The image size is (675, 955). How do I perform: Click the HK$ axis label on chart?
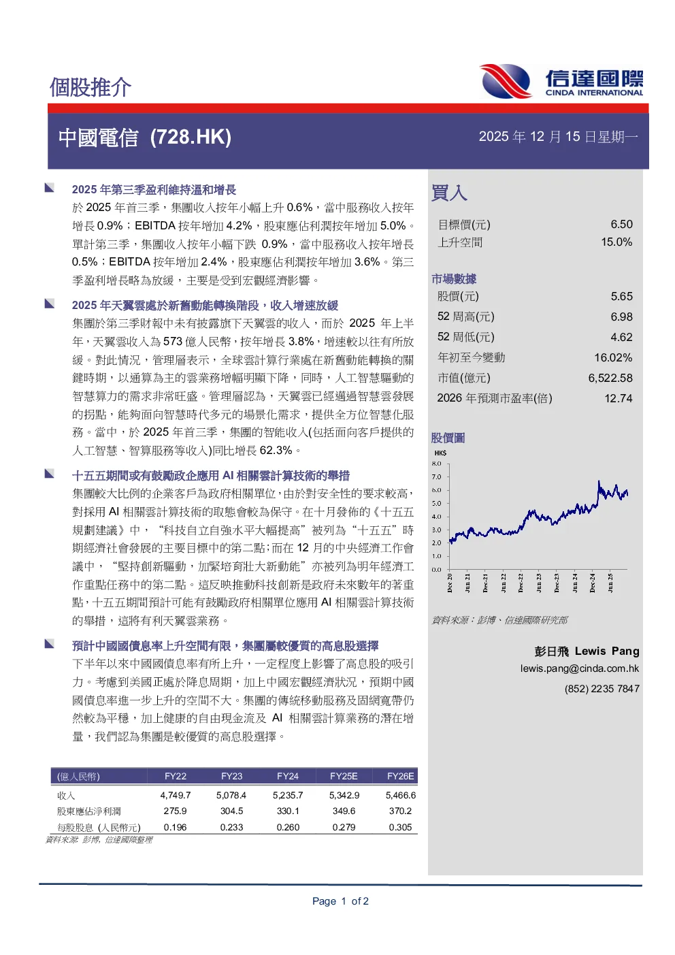(440, 453)
